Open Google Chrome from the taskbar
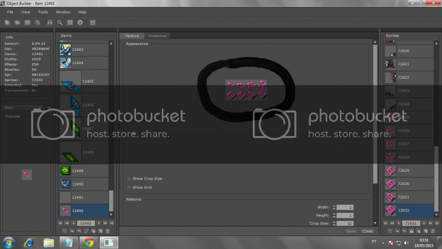 (x=89, y=242)
